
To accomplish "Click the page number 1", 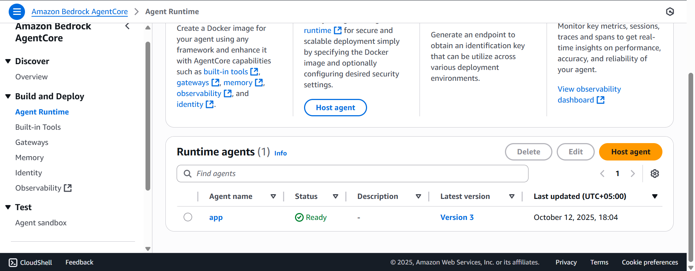I will click(618, 174).
